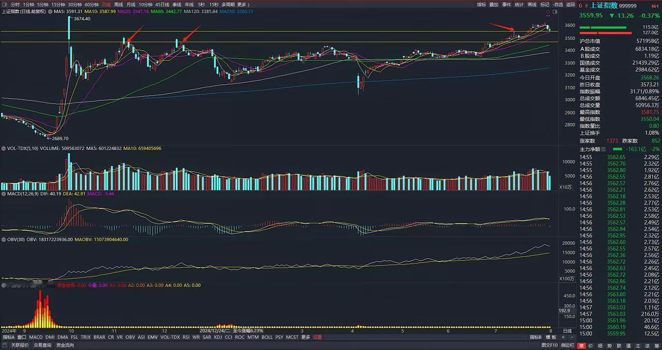Select the 60分钟 period
This screenshot has width=662, height=350.
(x=92, y=4)
